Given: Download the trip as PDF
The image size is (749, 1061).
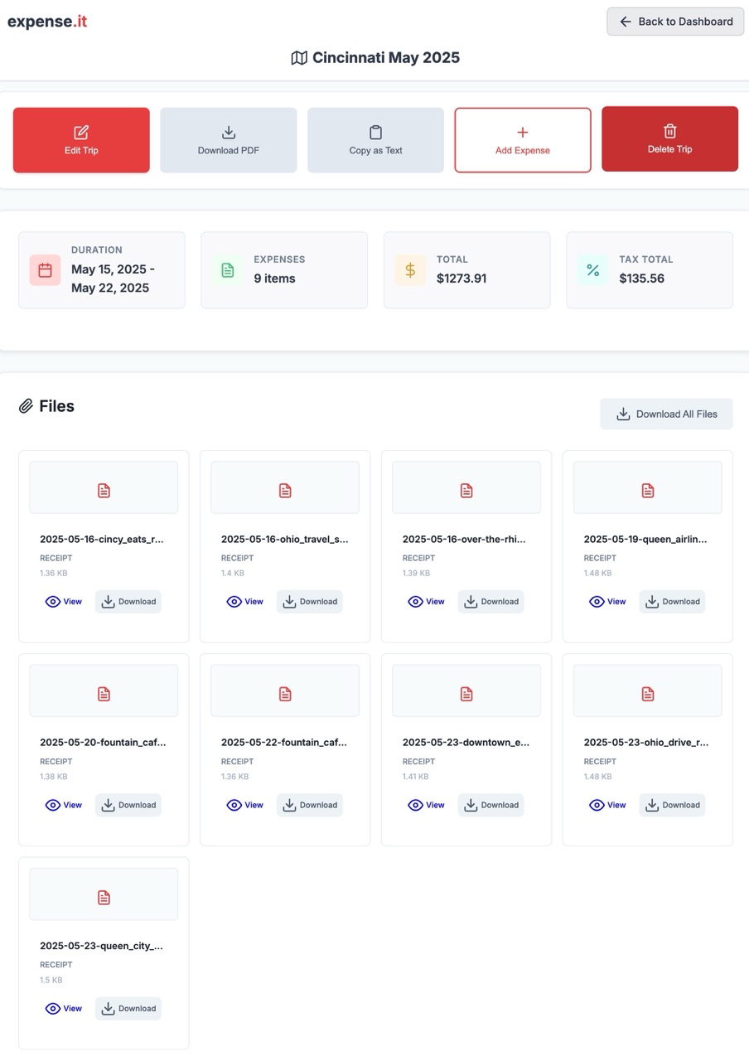Looking at the screenshot, I should [229, 140].
